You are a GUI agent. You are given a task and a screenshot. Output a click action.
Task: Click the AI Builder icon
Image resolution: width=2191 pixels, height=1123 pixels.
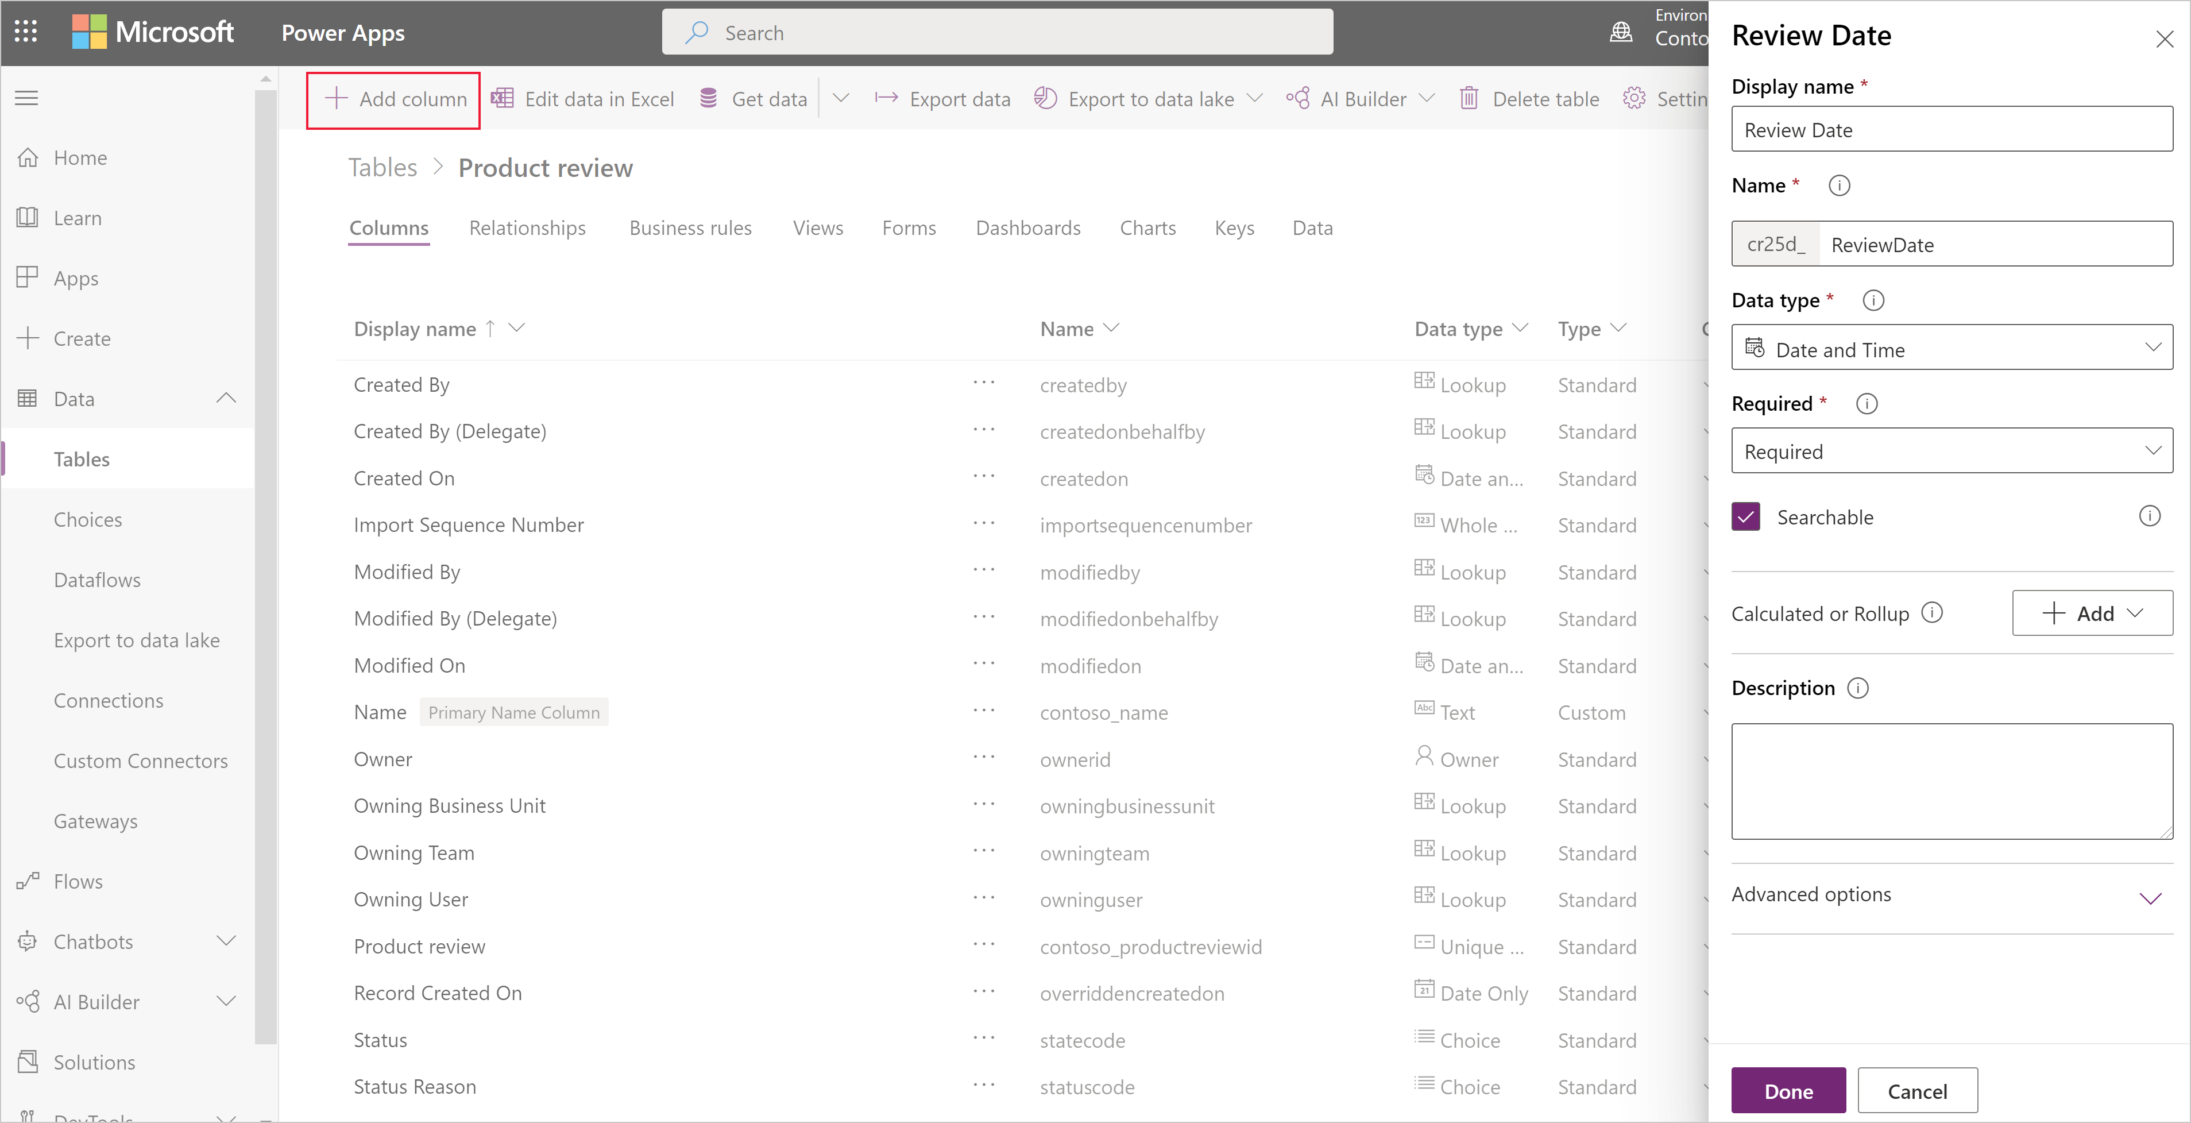(x=1297, y=99)
